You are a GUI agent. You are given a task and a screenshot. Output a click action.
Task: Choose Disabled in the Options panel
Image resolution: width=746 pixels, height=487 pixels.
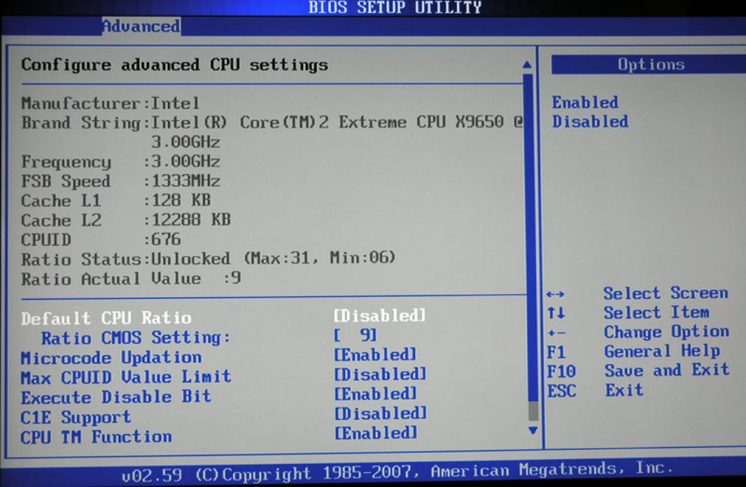590,122
